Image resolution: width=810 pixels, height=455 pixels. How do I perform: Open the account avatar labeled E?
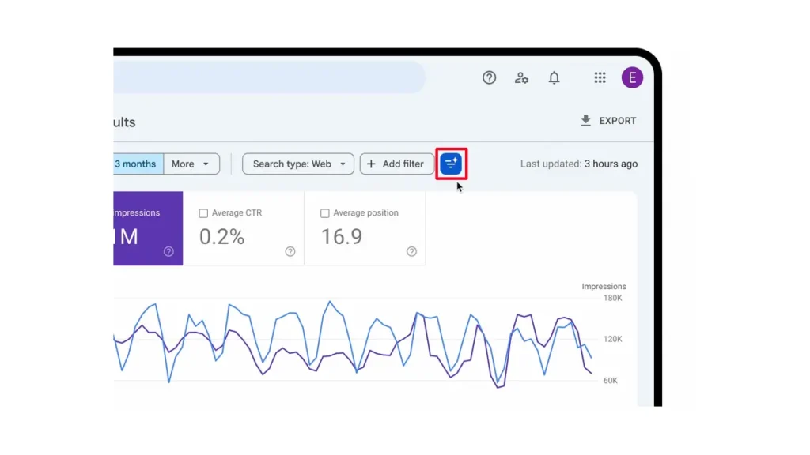[632, 77]
